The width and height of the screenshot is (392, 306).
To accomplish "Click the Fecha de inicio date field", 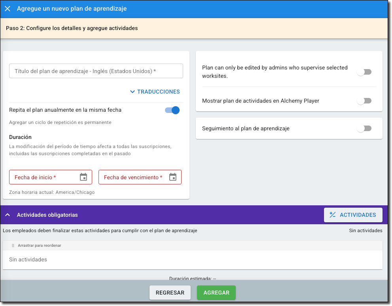I will coord(51,177).
